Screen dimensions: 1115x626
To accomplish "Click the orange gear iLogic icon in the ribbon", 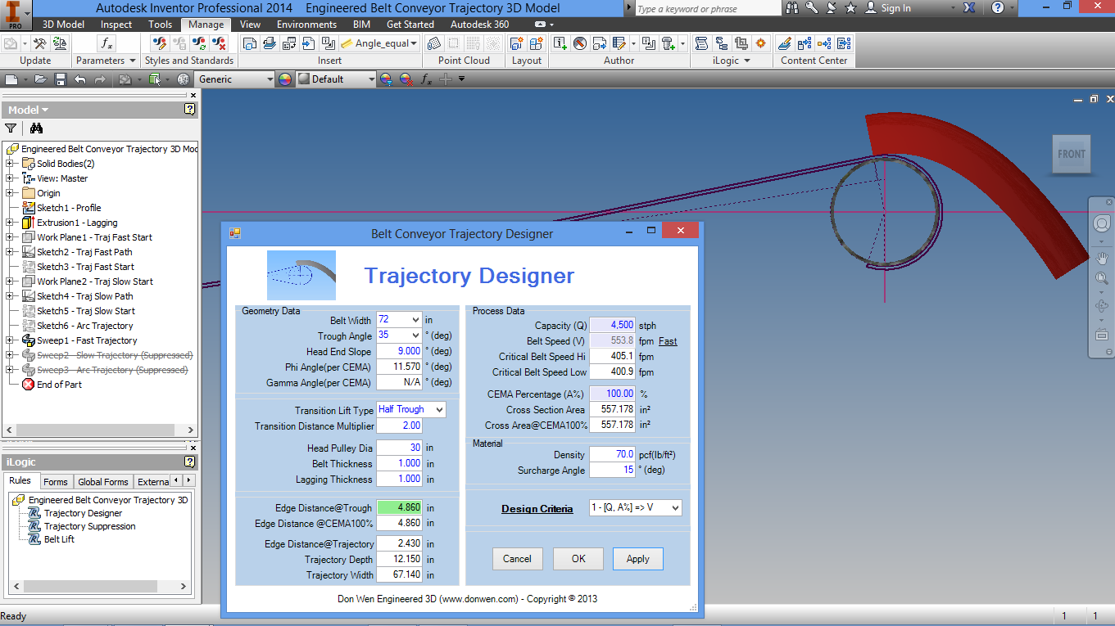I will tap(761, 43).
